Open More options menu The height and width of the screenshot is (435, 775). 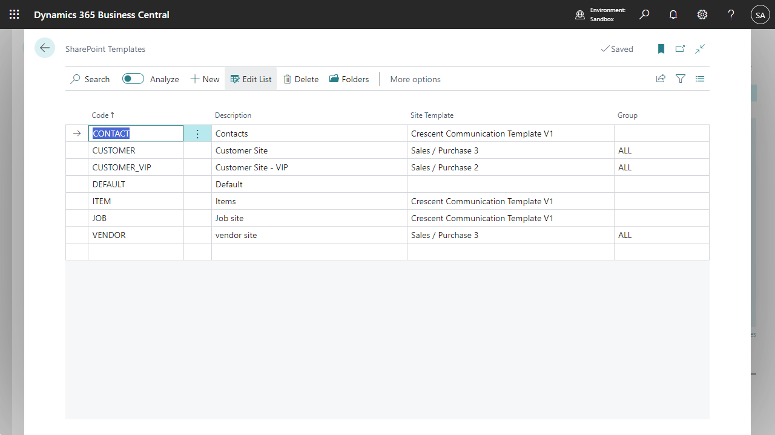tap(415, 79)
